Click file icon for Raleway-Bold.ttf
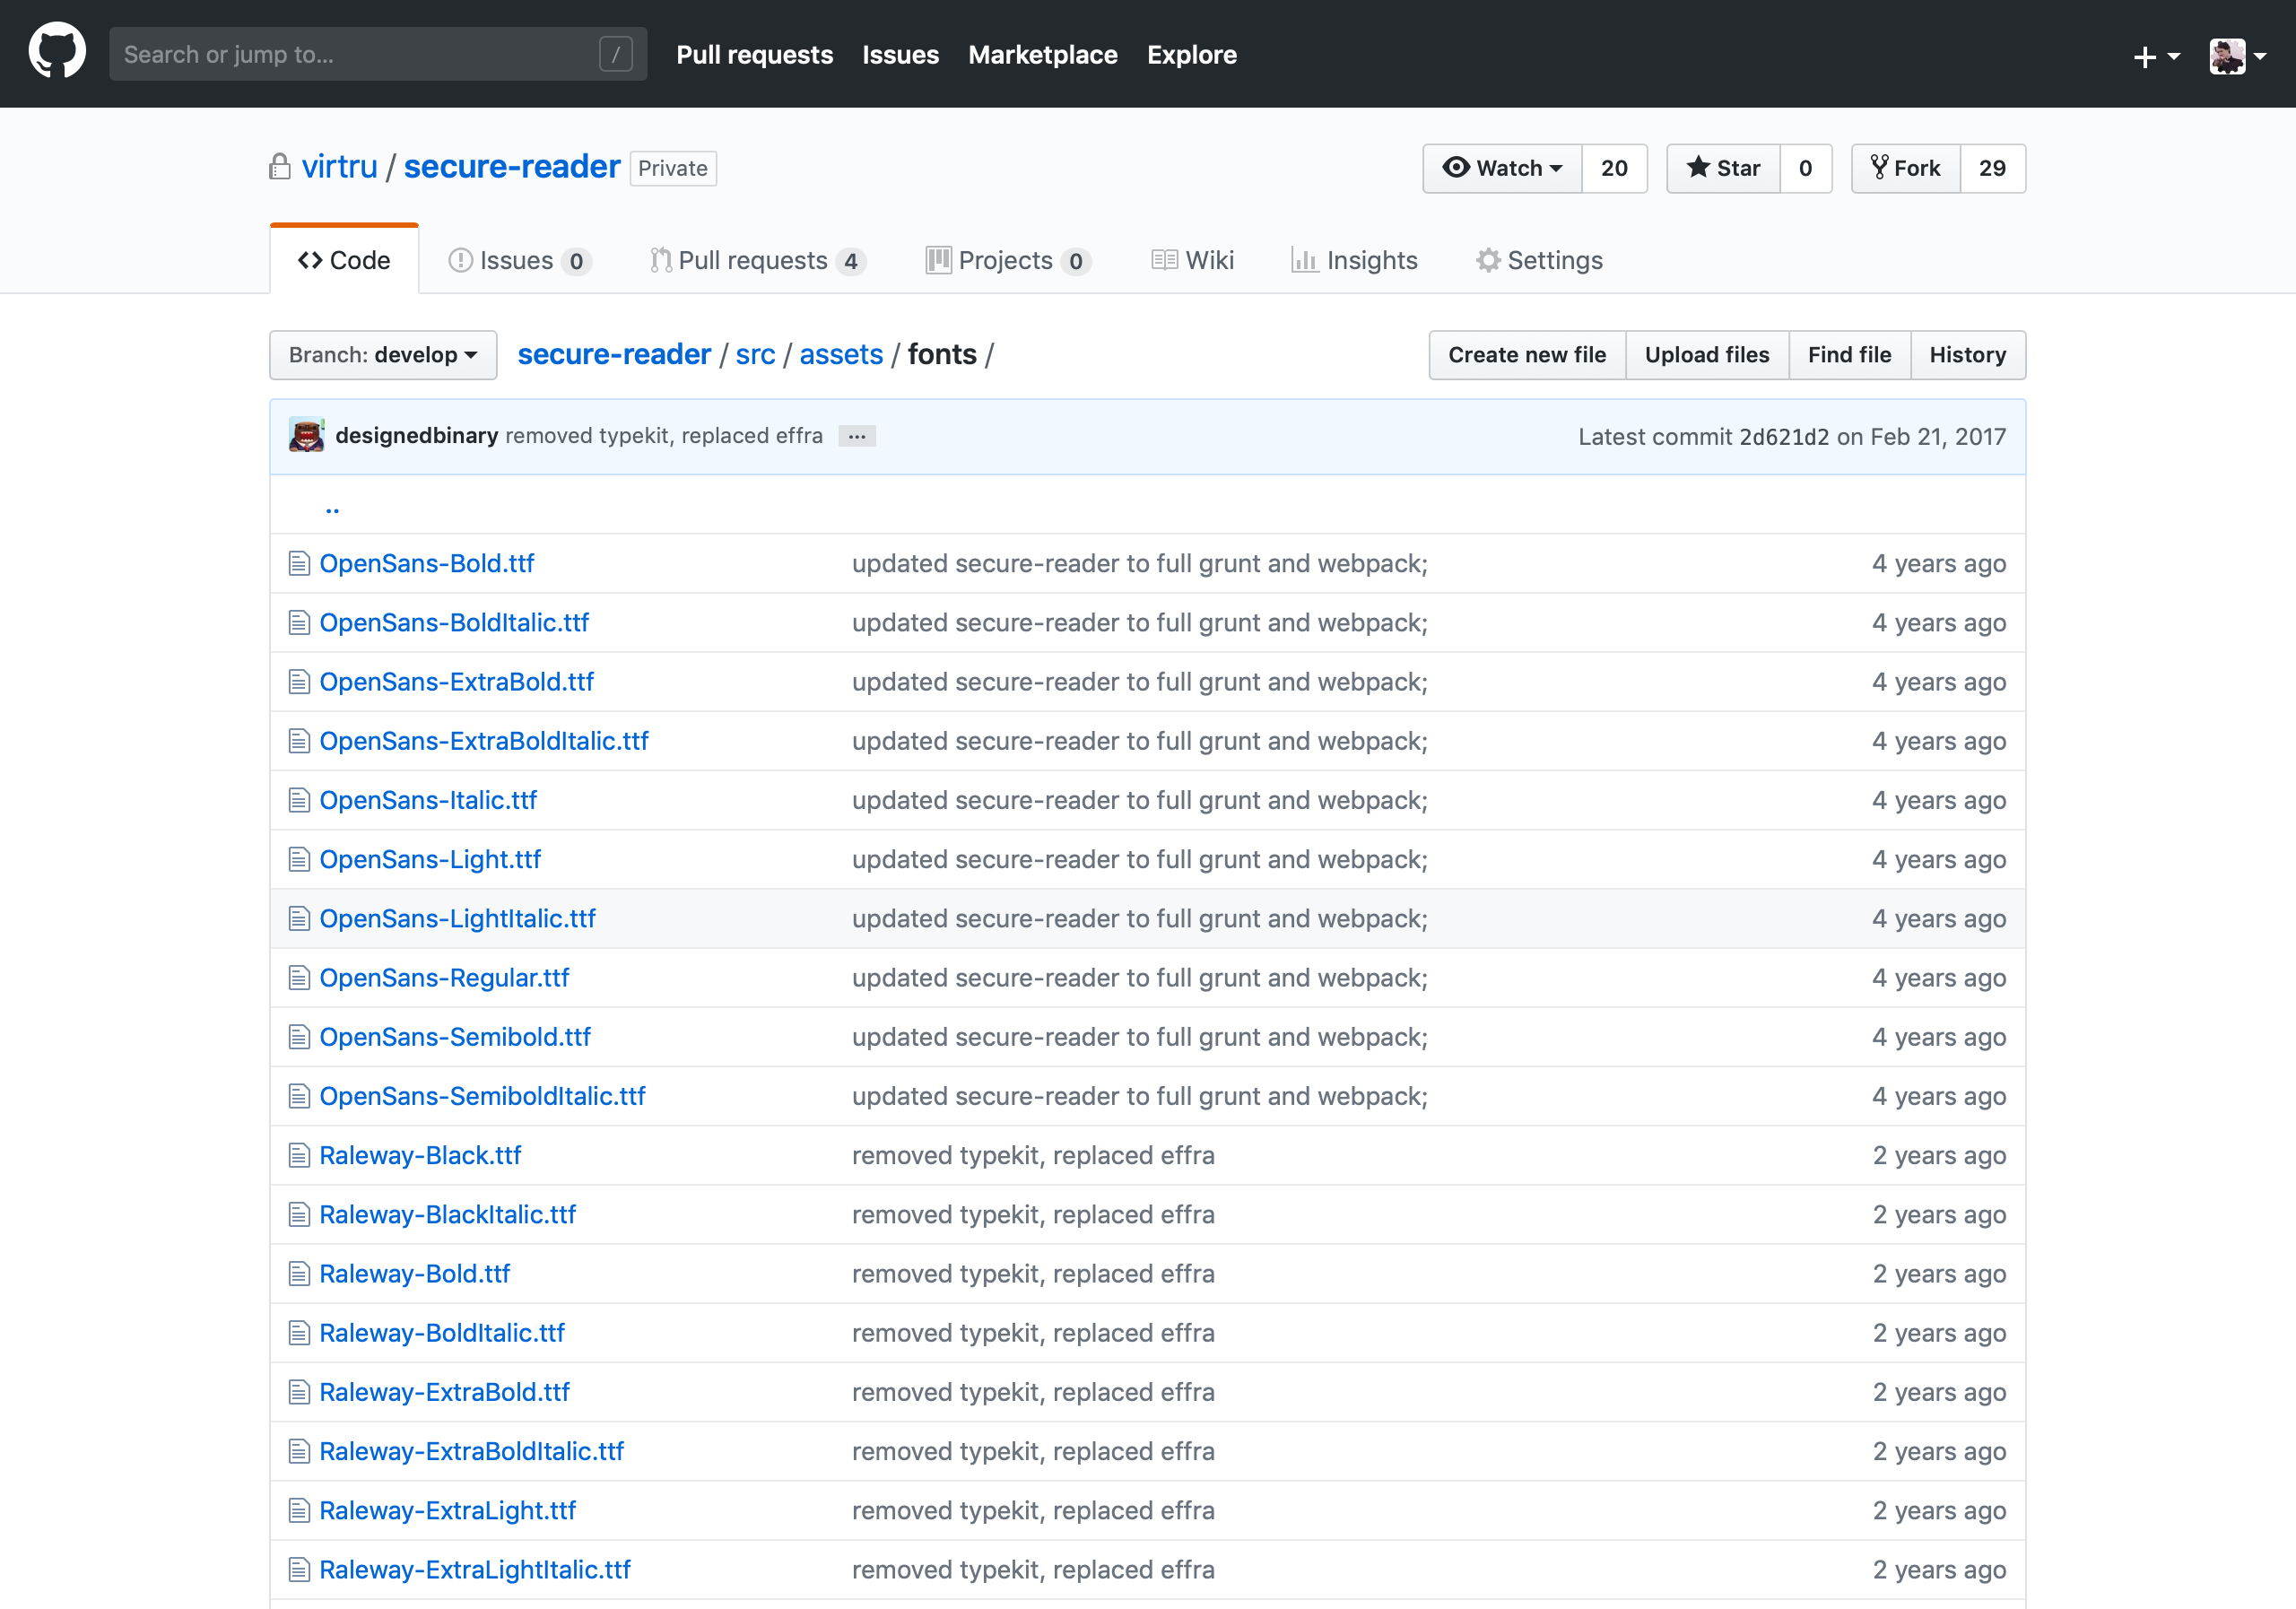This screenshot has width=2296, height=1609. tap(299, 1274)
